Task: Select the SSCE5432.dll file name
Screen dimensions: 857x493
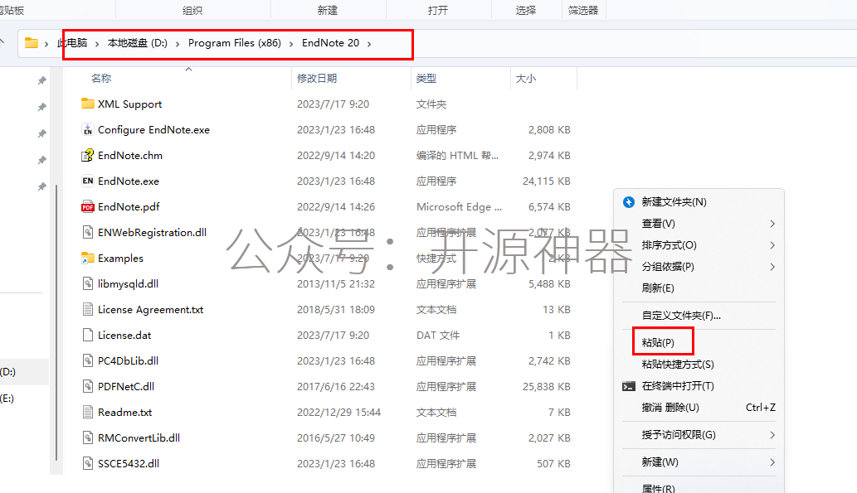Action: pos(129,463)
